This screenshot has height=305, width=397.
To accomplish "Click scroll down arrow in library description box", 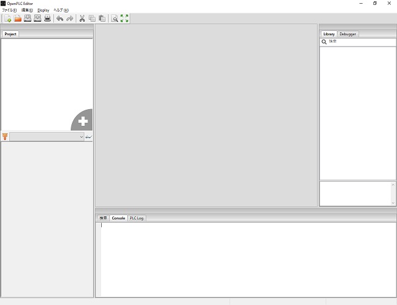I will coord(393,203).
